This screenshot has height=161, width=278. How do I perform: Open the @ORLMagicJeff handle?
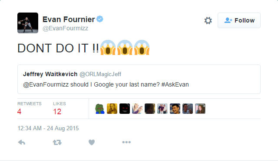point(100,74)
